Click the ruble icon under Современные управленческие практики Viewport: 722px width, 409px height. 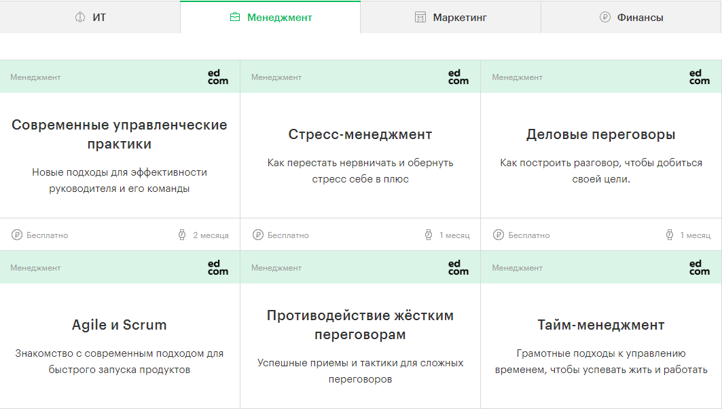pos(17,235)
